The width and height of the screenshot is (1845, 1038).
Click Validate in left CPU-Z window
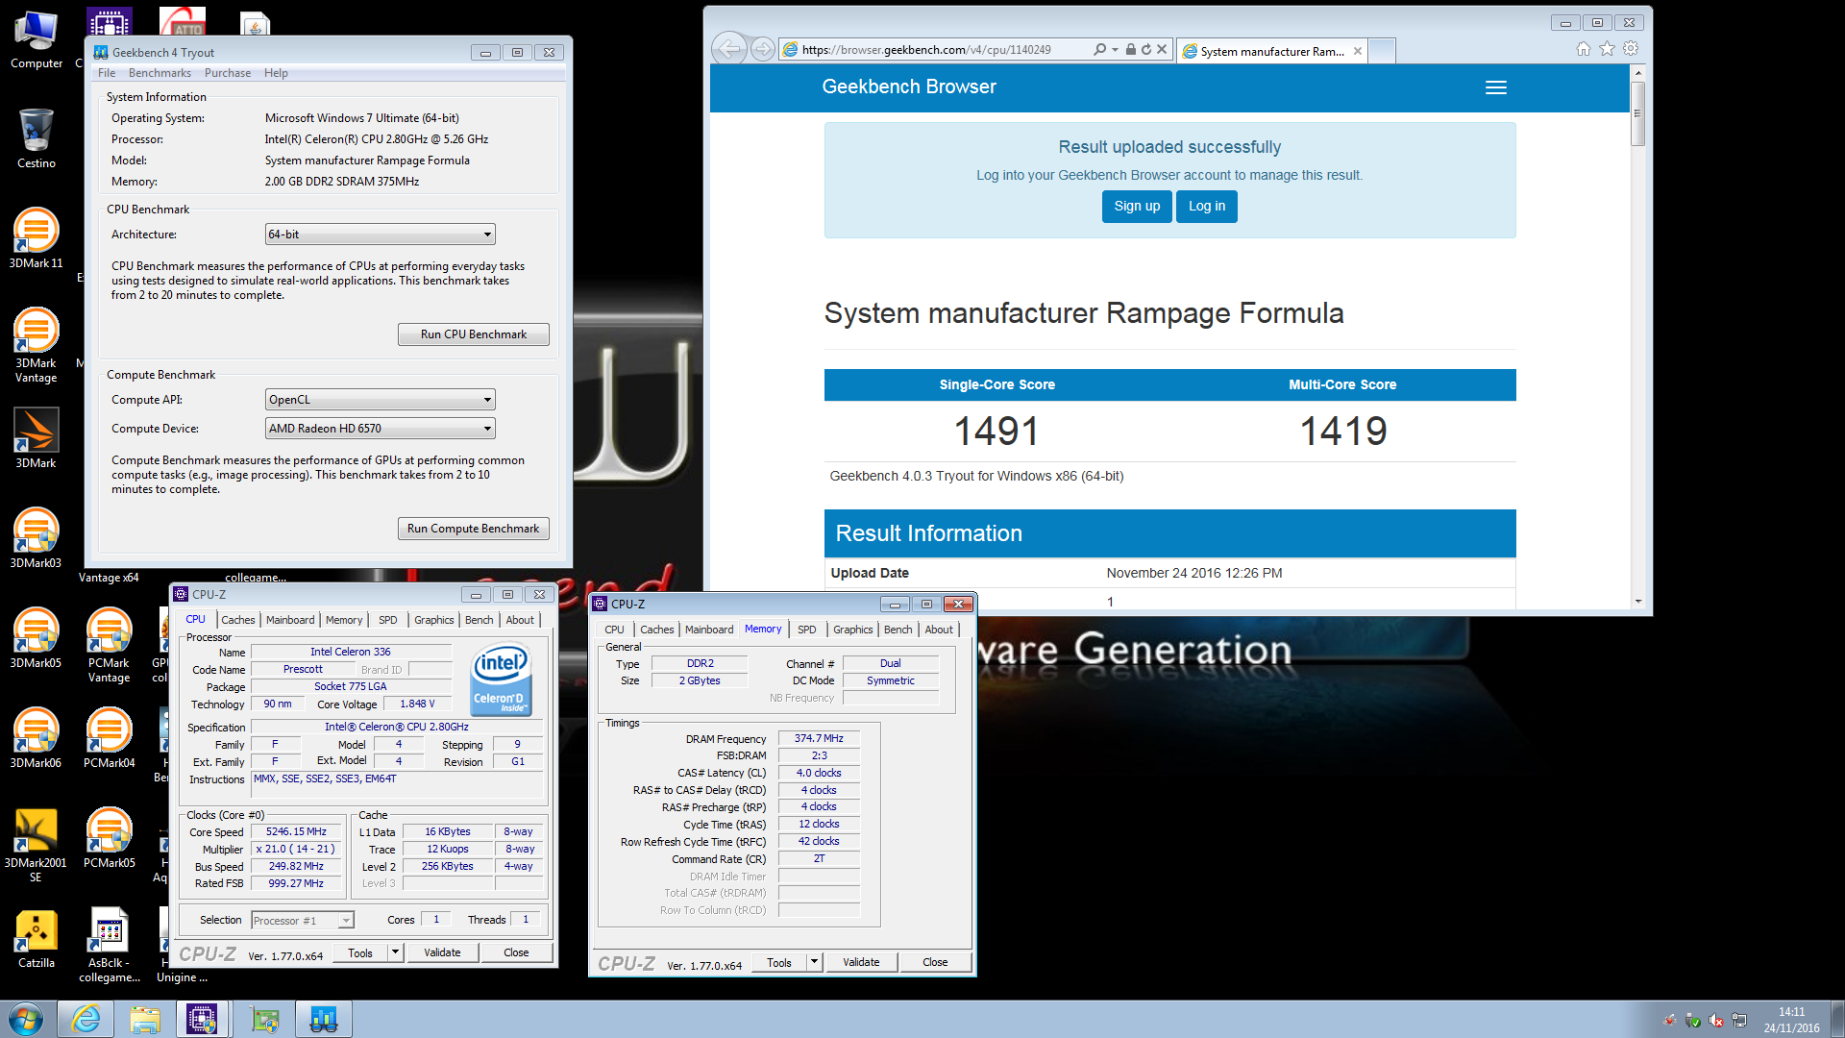(x=442, y=952)
